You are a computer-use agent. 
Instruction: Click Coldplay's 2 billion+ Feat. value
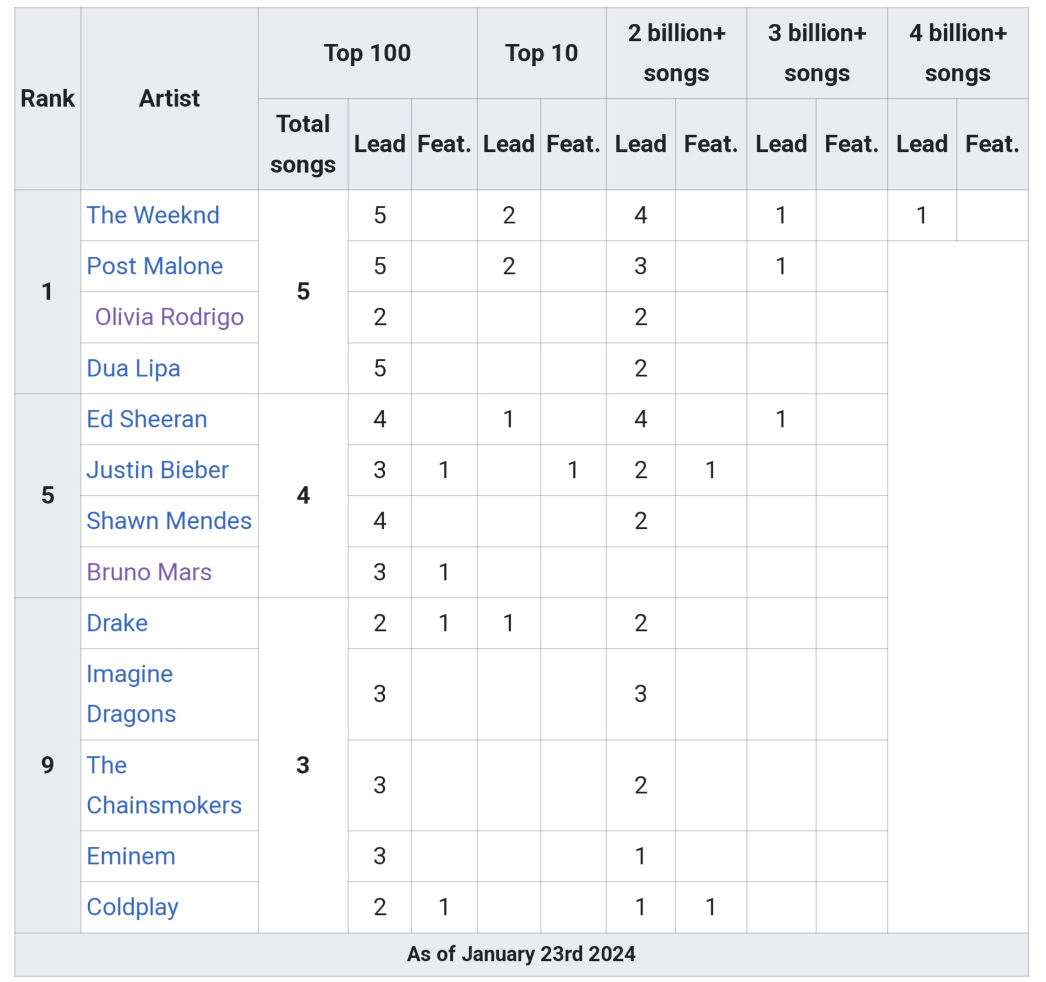(711, 907)
